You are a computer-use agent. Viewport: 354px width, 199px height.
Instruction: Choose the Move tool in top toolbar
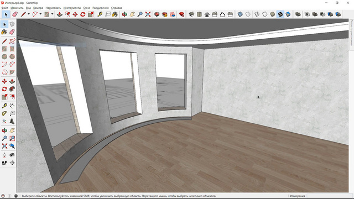pyautogui.click(x=75, y=14)
